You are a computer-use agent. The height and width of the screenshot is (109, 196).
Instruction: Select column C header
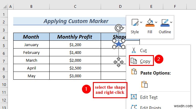click(x=75, y=7)
